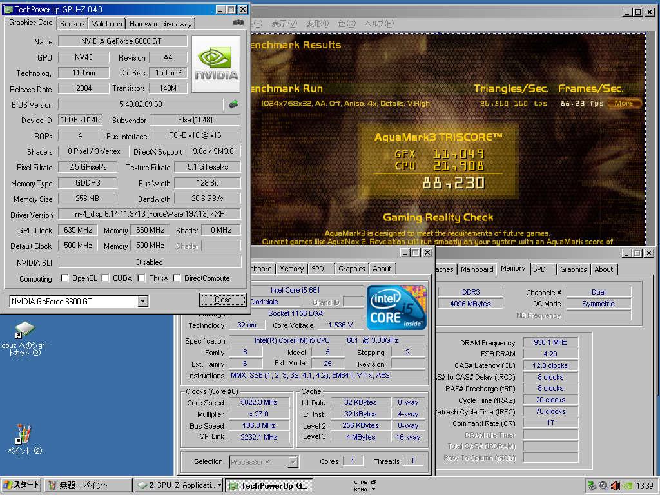660x495 pixels.
Task: Click the Multiplier value x 27.0
Action: click(259, 414)
